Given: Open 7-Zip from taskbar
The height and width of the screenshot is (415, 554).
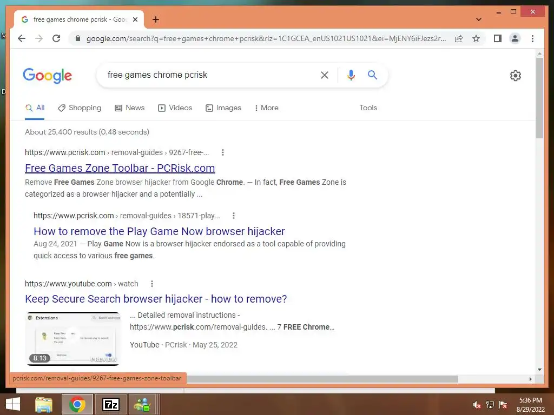Looking at the screenshot, I should coord(110,404).
